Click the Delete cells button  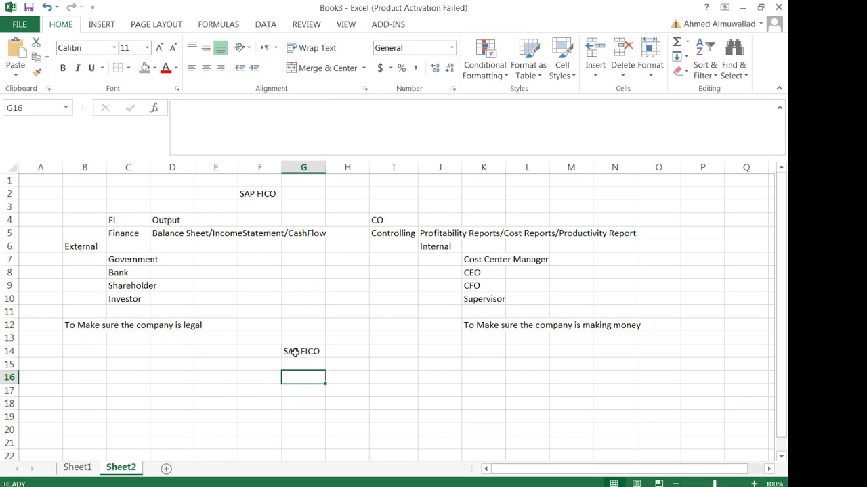click(622, 59)
